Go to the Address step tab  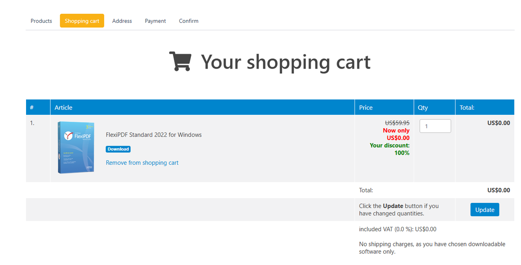[122, 21]
